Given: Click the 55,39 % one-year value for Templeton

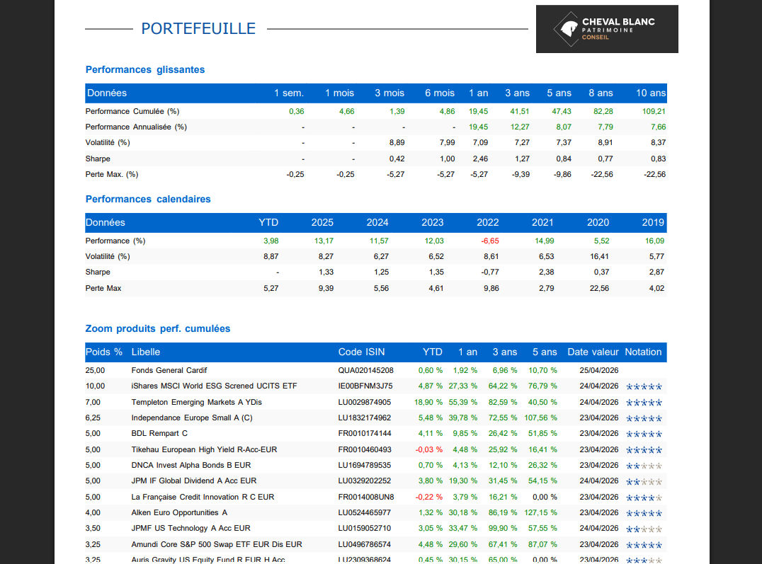Looking at the screenshot, I should 462,402.
